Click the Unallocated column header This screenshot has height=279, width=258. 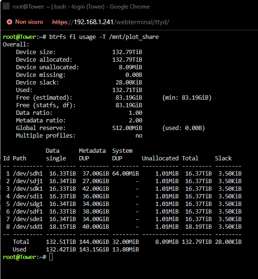coord(160,158)
